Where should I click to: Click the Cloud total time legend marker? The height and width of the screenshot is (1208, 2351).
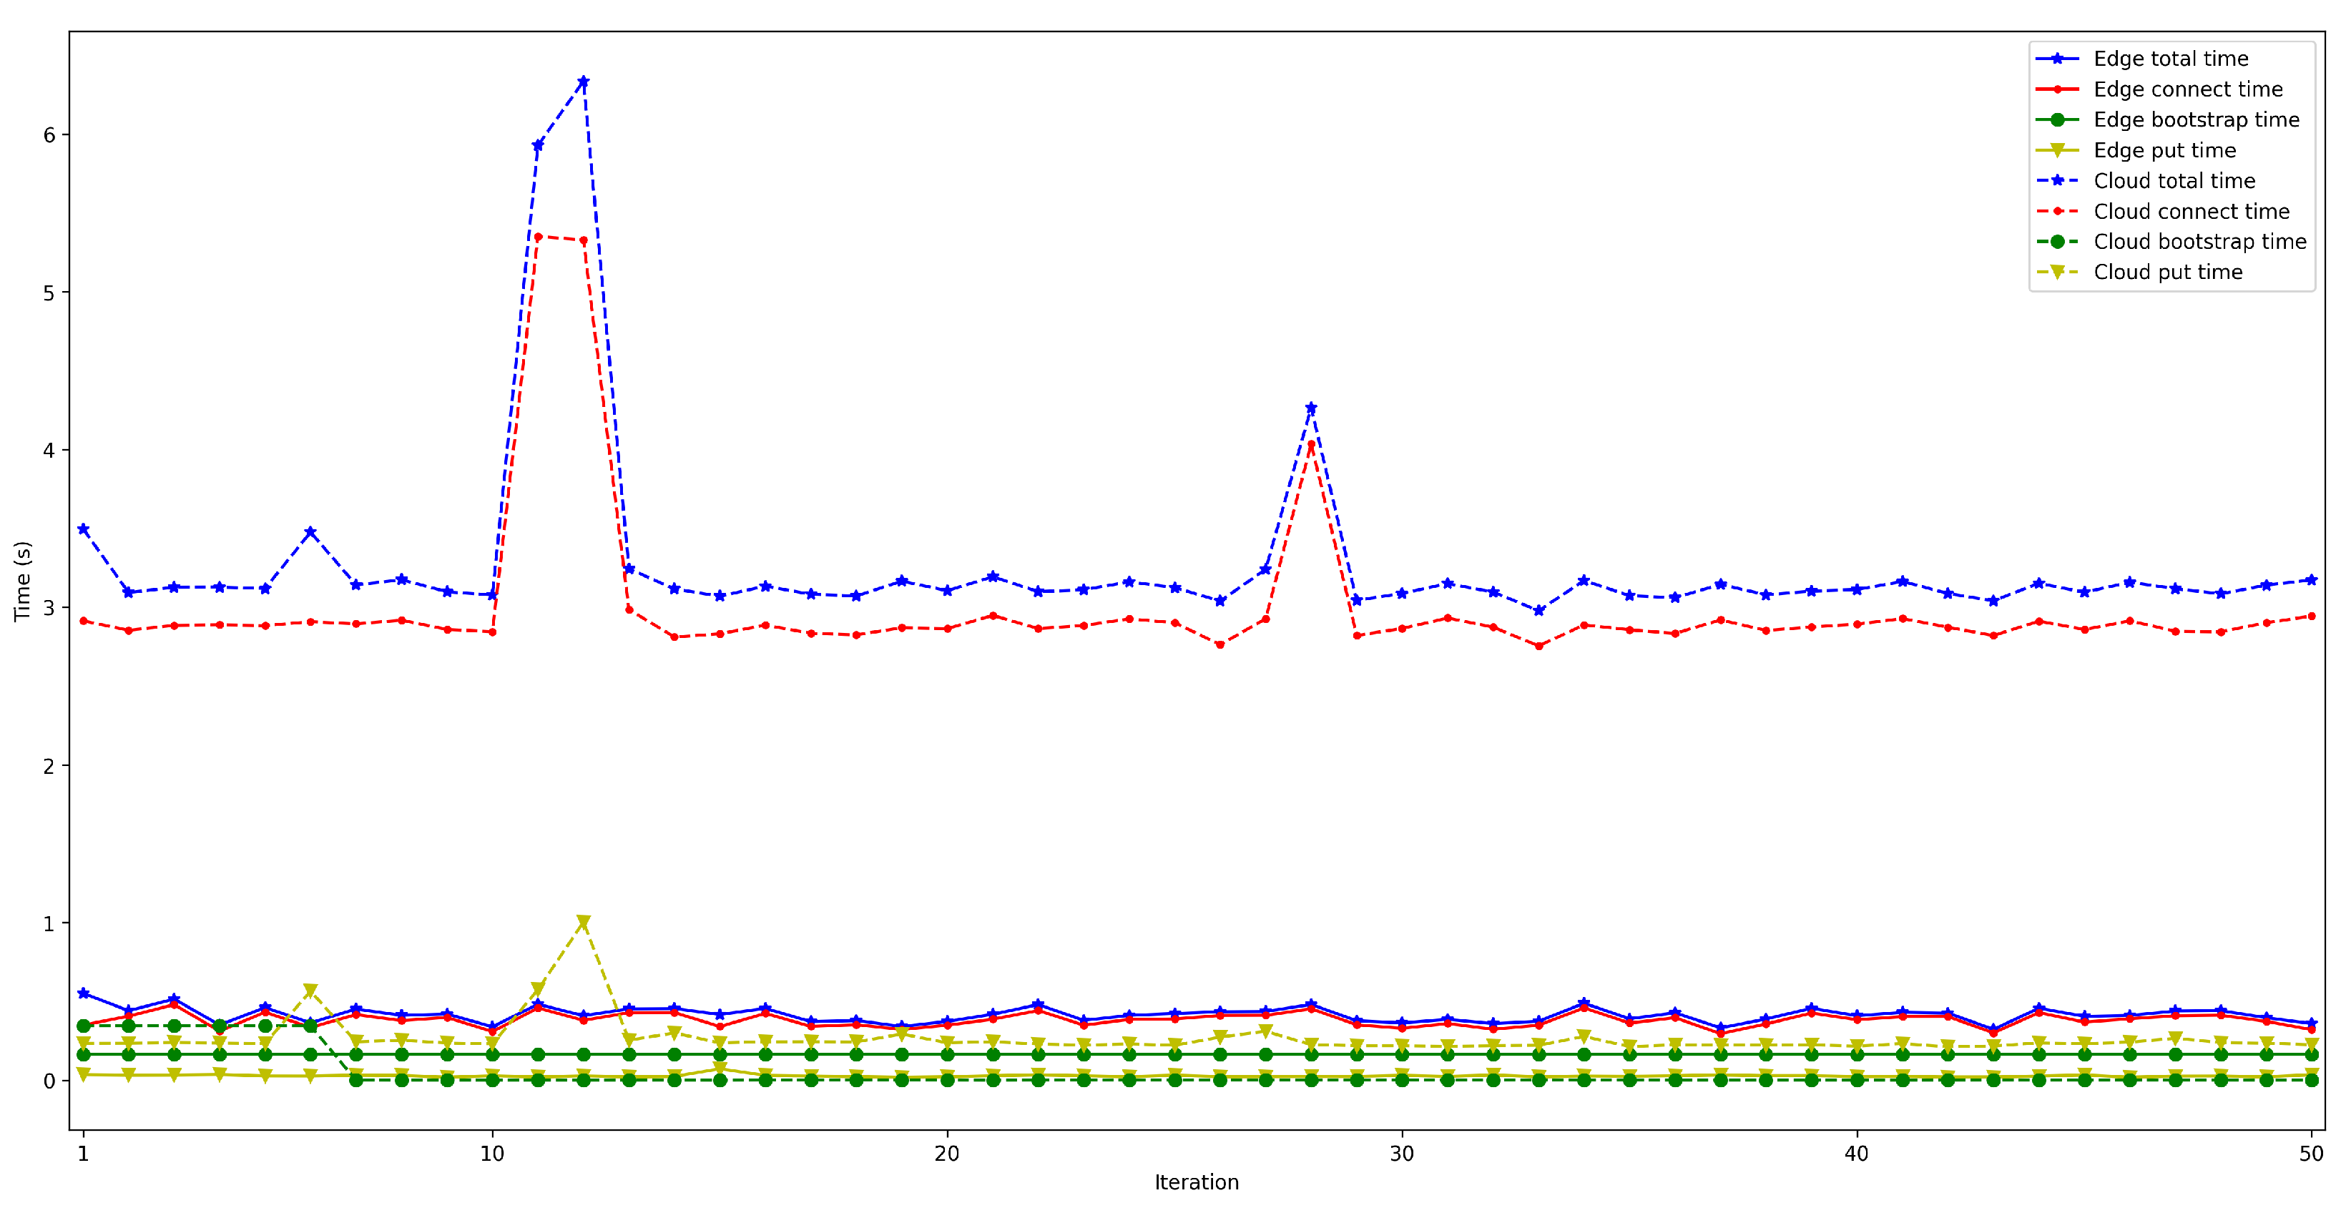click(2057, 181)
